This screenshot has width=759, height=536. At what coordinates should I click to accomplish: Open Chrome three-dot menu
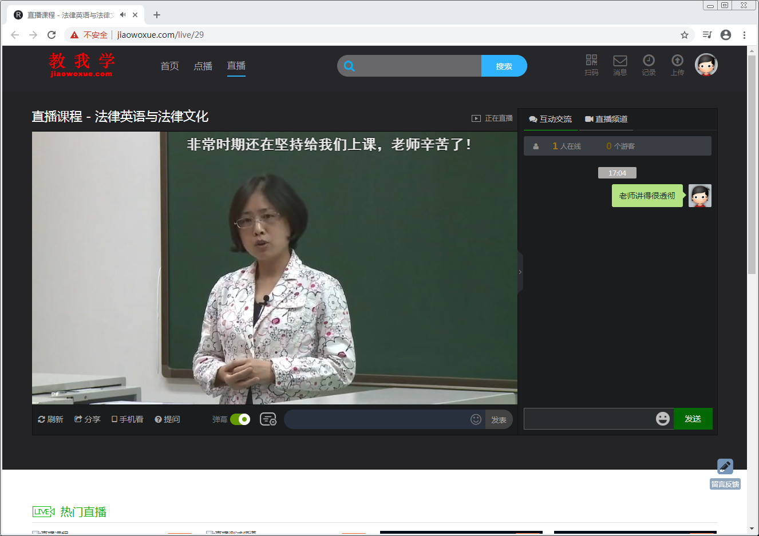coord(744,35)
